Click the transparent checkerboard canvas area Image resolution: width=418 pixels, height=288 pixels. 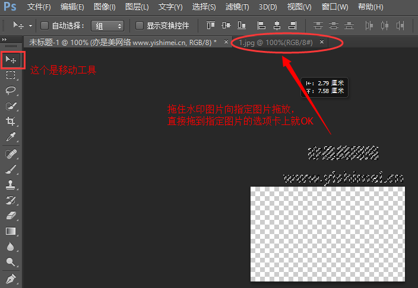327,233
